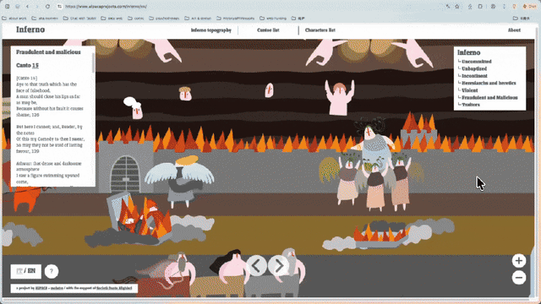Click the floating figure with raised arms
541x304 pixels.
pyautogui.click(x=340, y=98)
